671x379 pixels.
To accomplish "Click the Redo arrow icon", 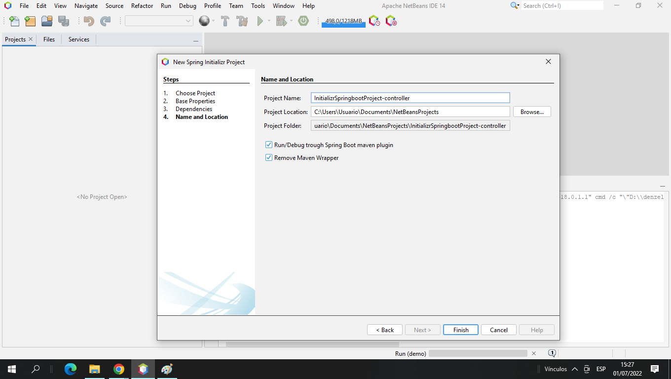I will click(106, 21).
